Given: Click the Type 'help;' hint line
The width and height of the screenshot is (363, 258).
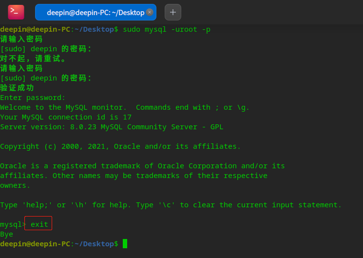Looking at the screenshot, I should pos(171,205).
